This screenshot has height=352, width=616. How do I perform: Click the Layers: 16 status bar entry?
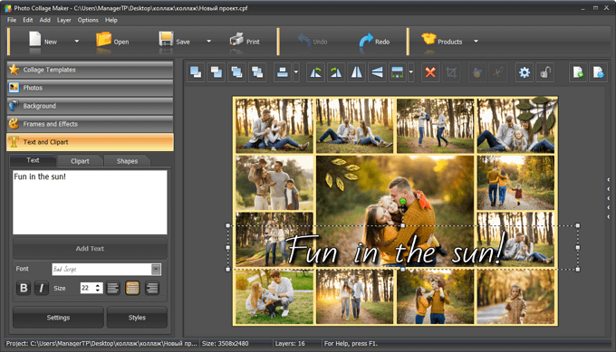(x=290, y=343)
